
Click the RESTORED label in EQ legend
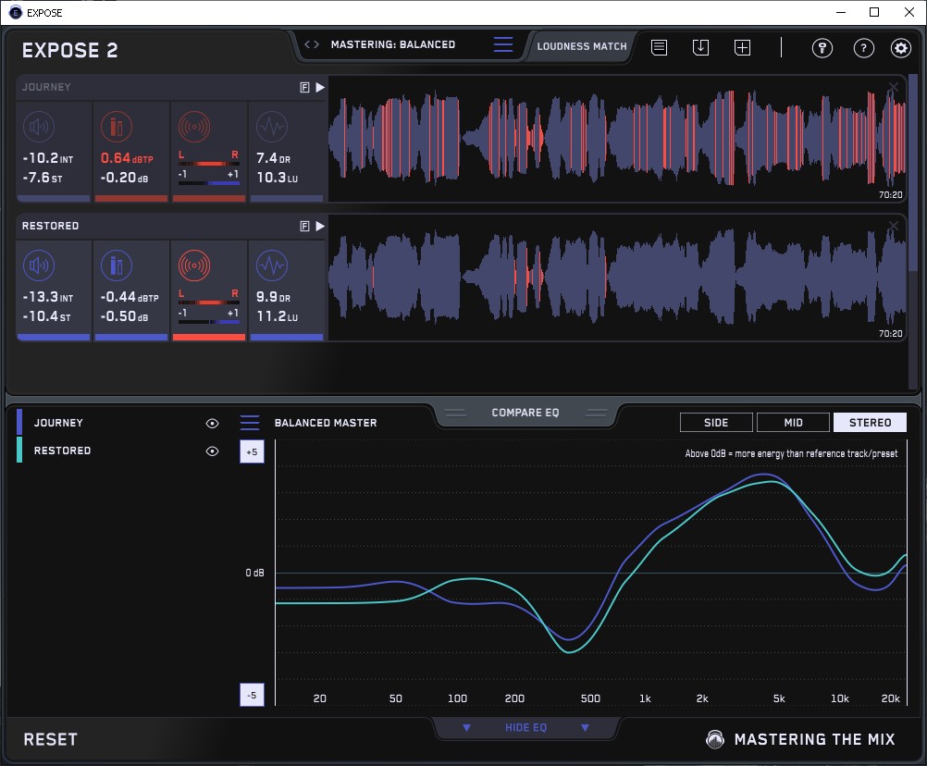tap(62, 451)
